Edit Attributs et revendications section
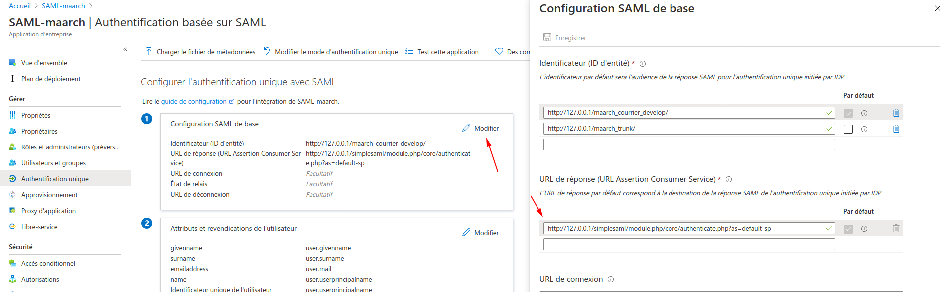Viewport: 940px width, 292px height. pos(480,233)
